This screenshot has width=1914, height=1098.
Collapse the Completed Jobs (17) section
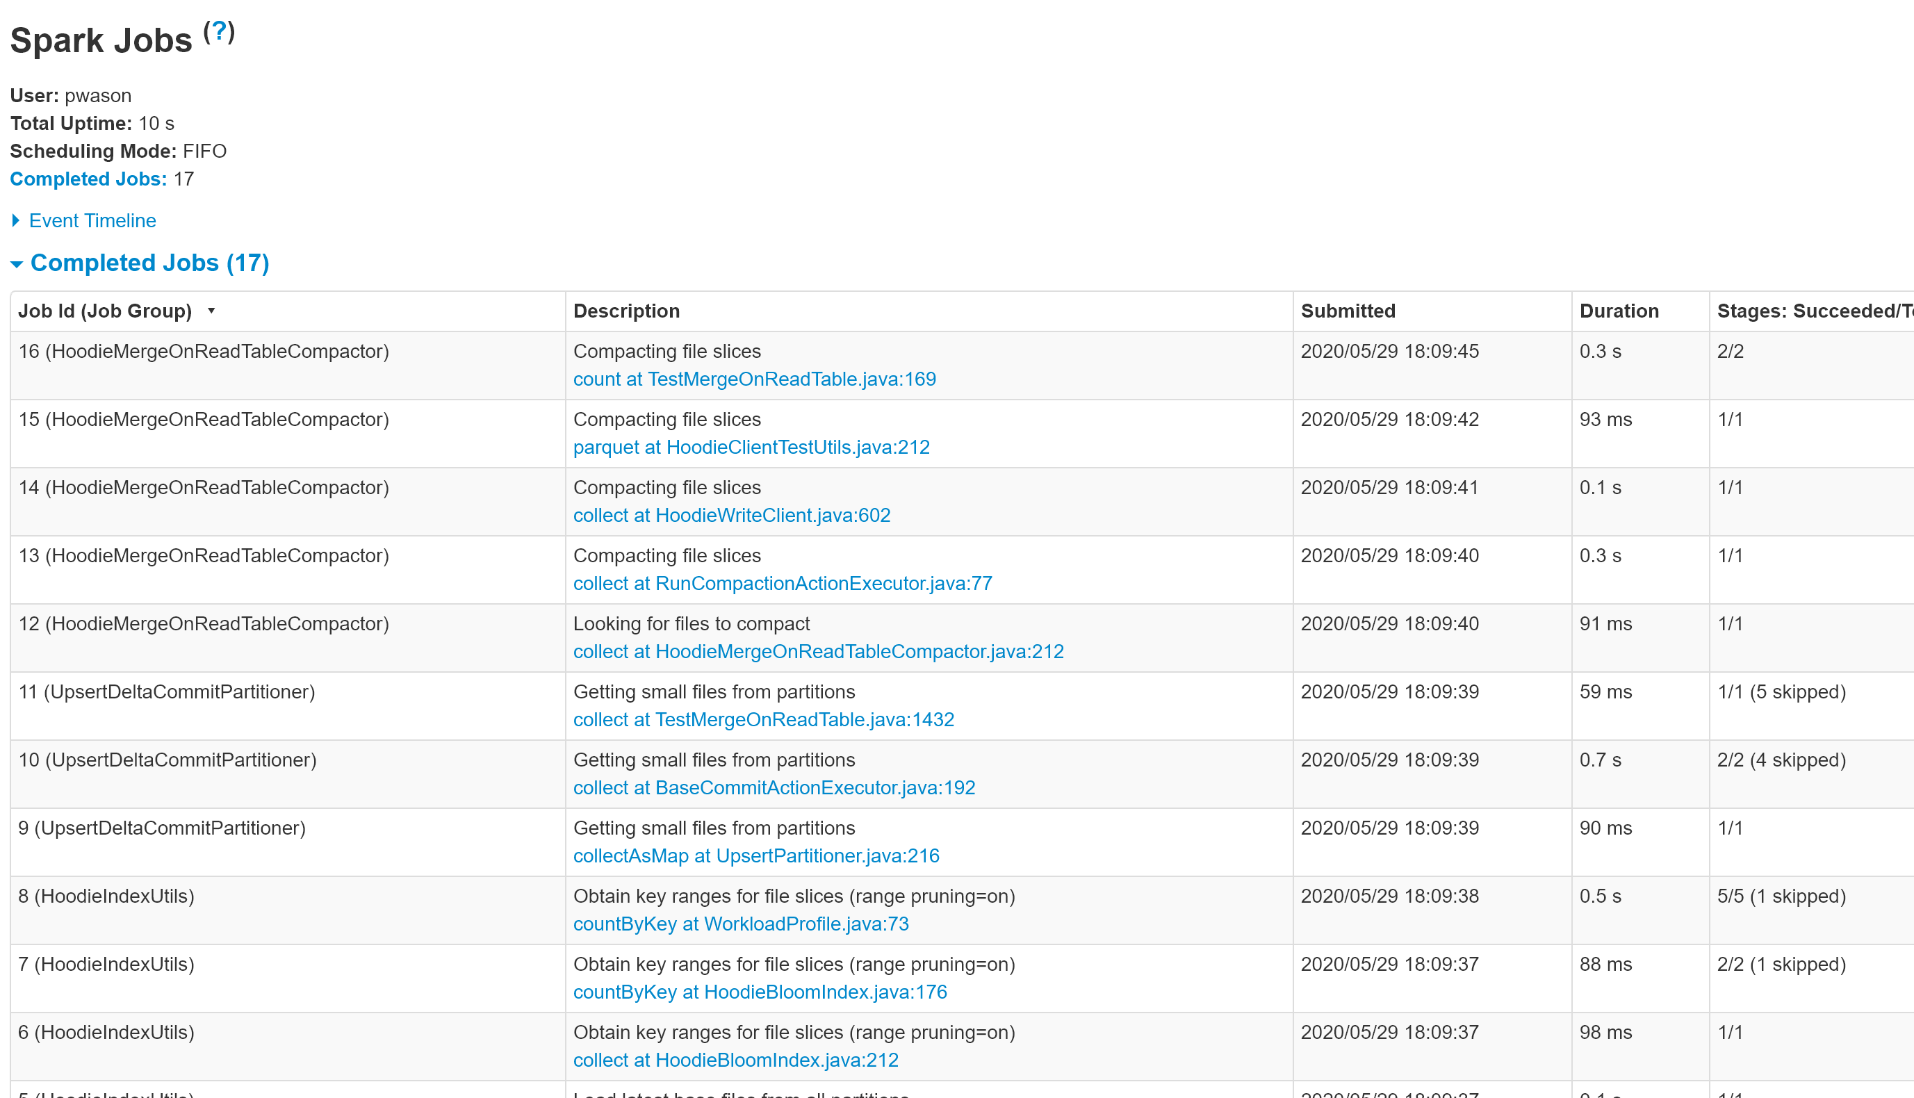[149, 263]
